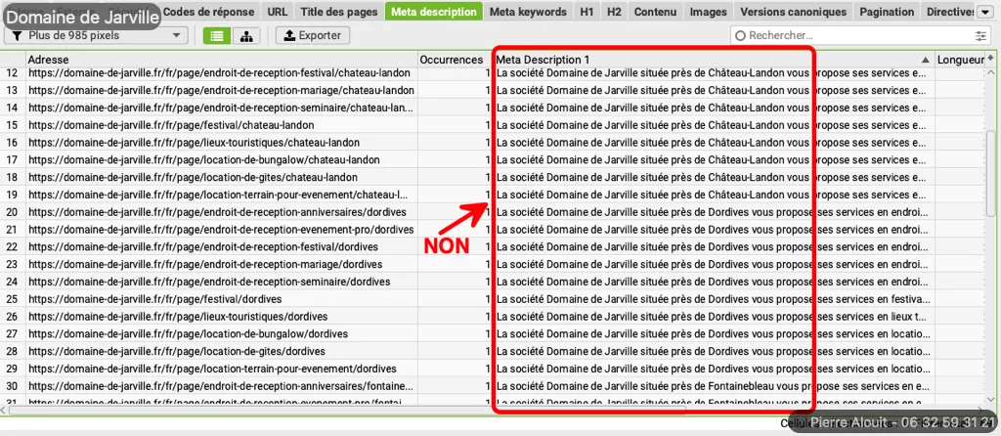1001x436 pixels.
Task: Click the Meta Description 1 sort arrow
Action: 926,61
